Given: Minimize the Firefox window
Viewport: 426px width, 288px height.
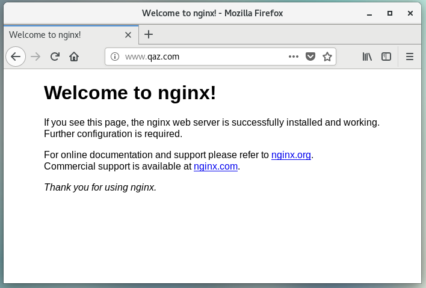Looking at the screenshot, I should pyautogui.click(x=369, y=13).
